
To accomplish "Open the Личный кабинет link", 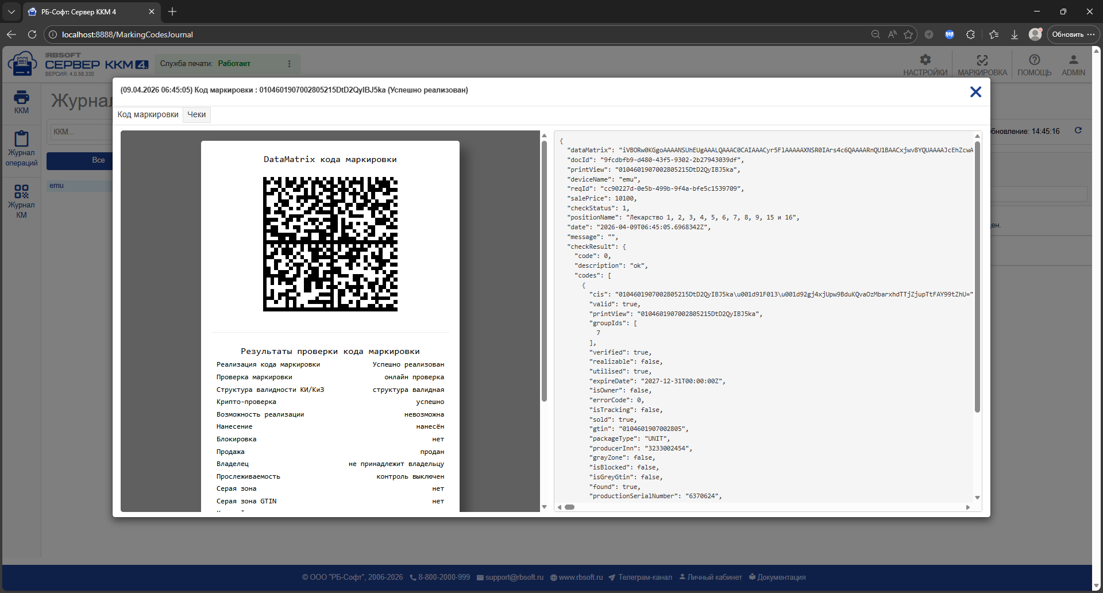I will pos(711,577).
